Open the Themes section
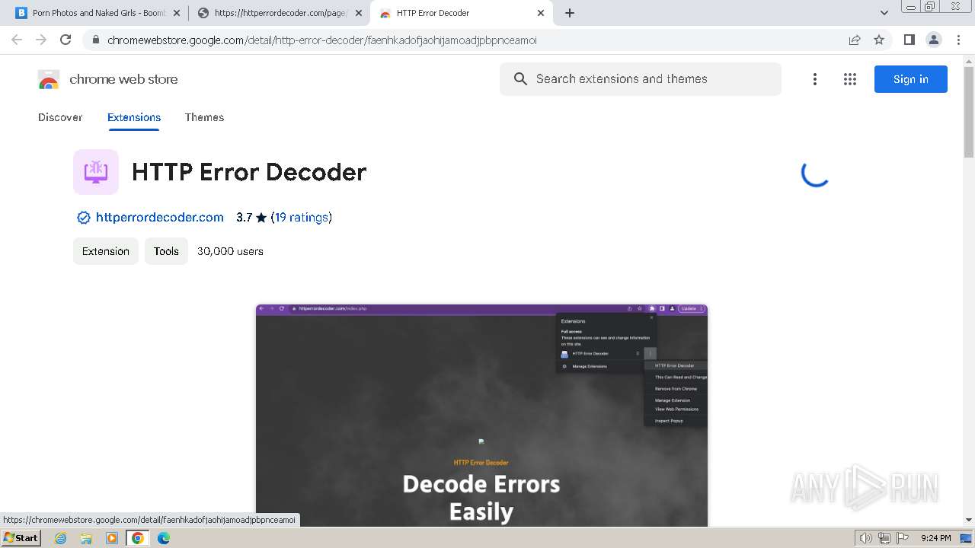The height and width of the screenshot is (548, 975). 204,117
